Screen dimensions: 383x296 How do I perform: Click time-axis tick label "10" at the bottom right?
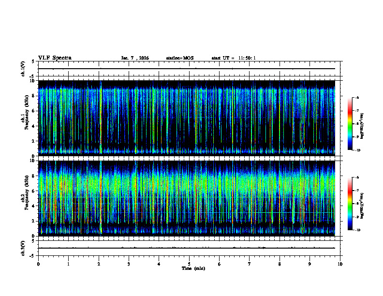(340, 264)
